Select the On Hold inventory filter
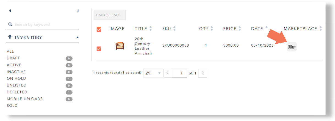This screenshot has height=121, width=335. tap(16, 78)
